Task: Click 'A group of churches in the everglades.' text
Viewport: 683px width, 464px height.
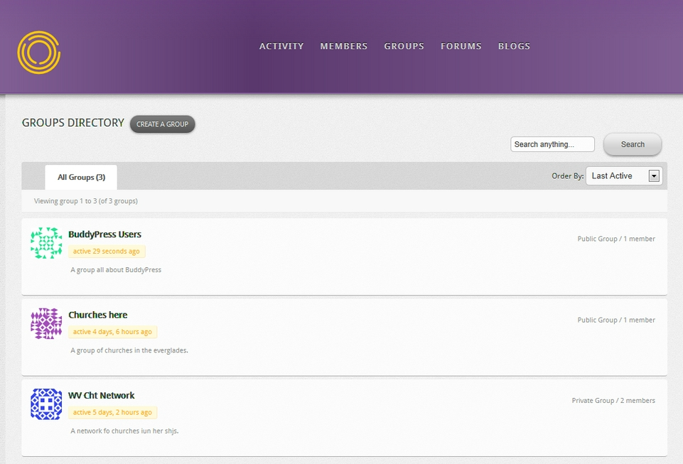Action: point(129,351)
